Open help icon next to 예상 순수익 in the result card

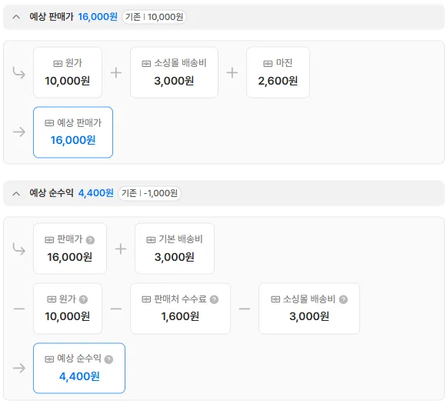pyautogui.click(x=109, y=359)
